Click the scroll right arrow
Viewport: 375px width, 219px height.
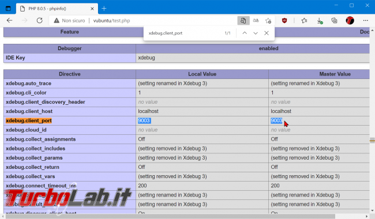click(x=367, y=216)
